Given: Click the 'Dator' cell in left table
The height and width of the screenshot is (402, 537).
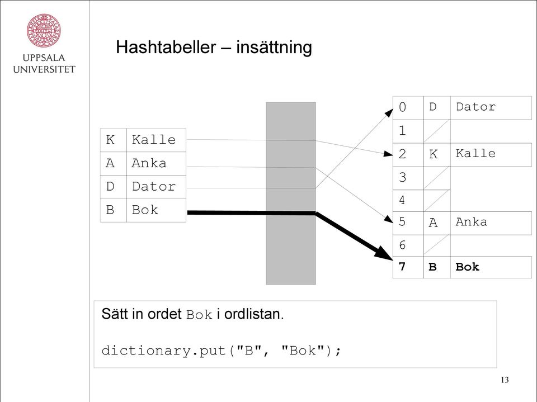Looking at the screenshot, I should [x=156, y=187].
